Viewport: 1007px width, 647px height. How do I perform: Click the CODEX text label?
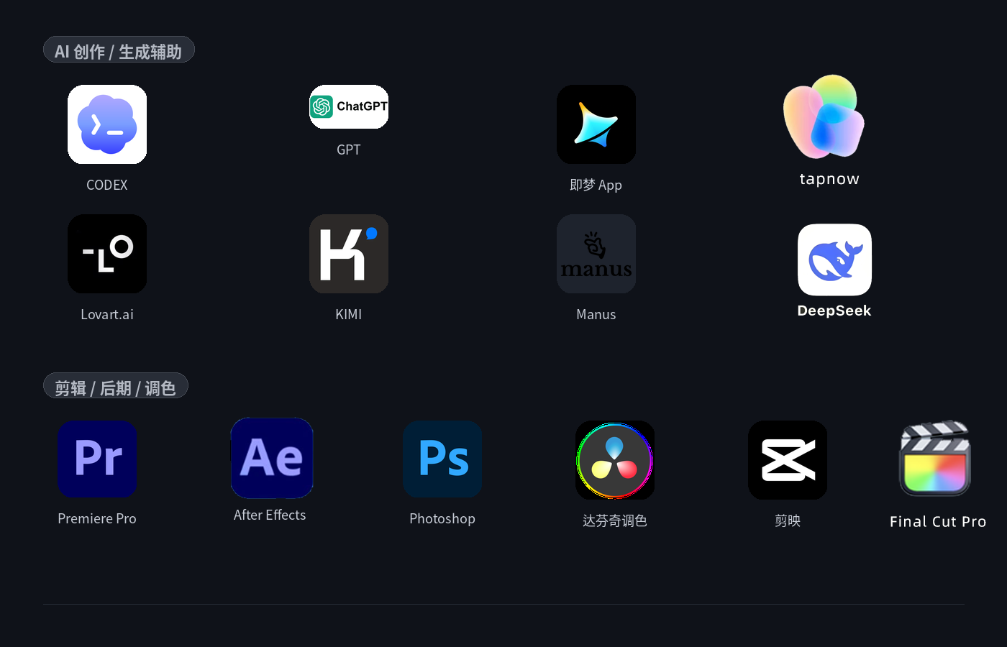pos(107,185)
